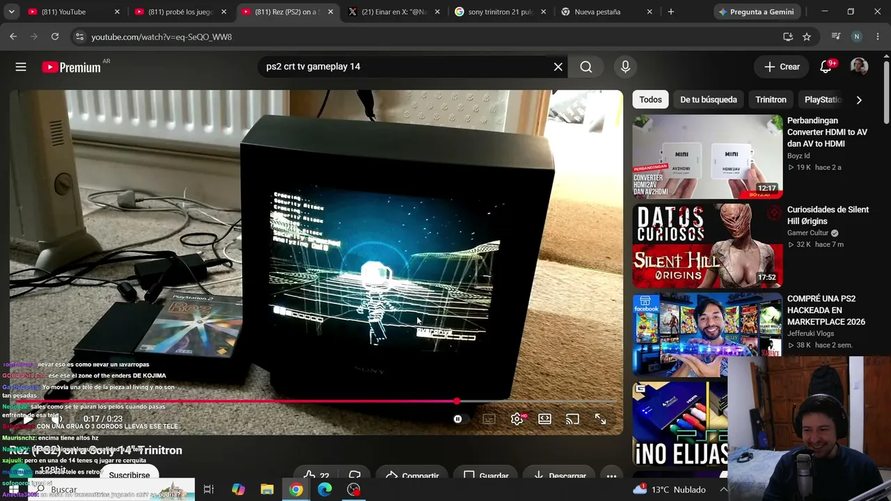
Task: Seek using the video progress bar scrubber
Action: click(x=457, y=401)
